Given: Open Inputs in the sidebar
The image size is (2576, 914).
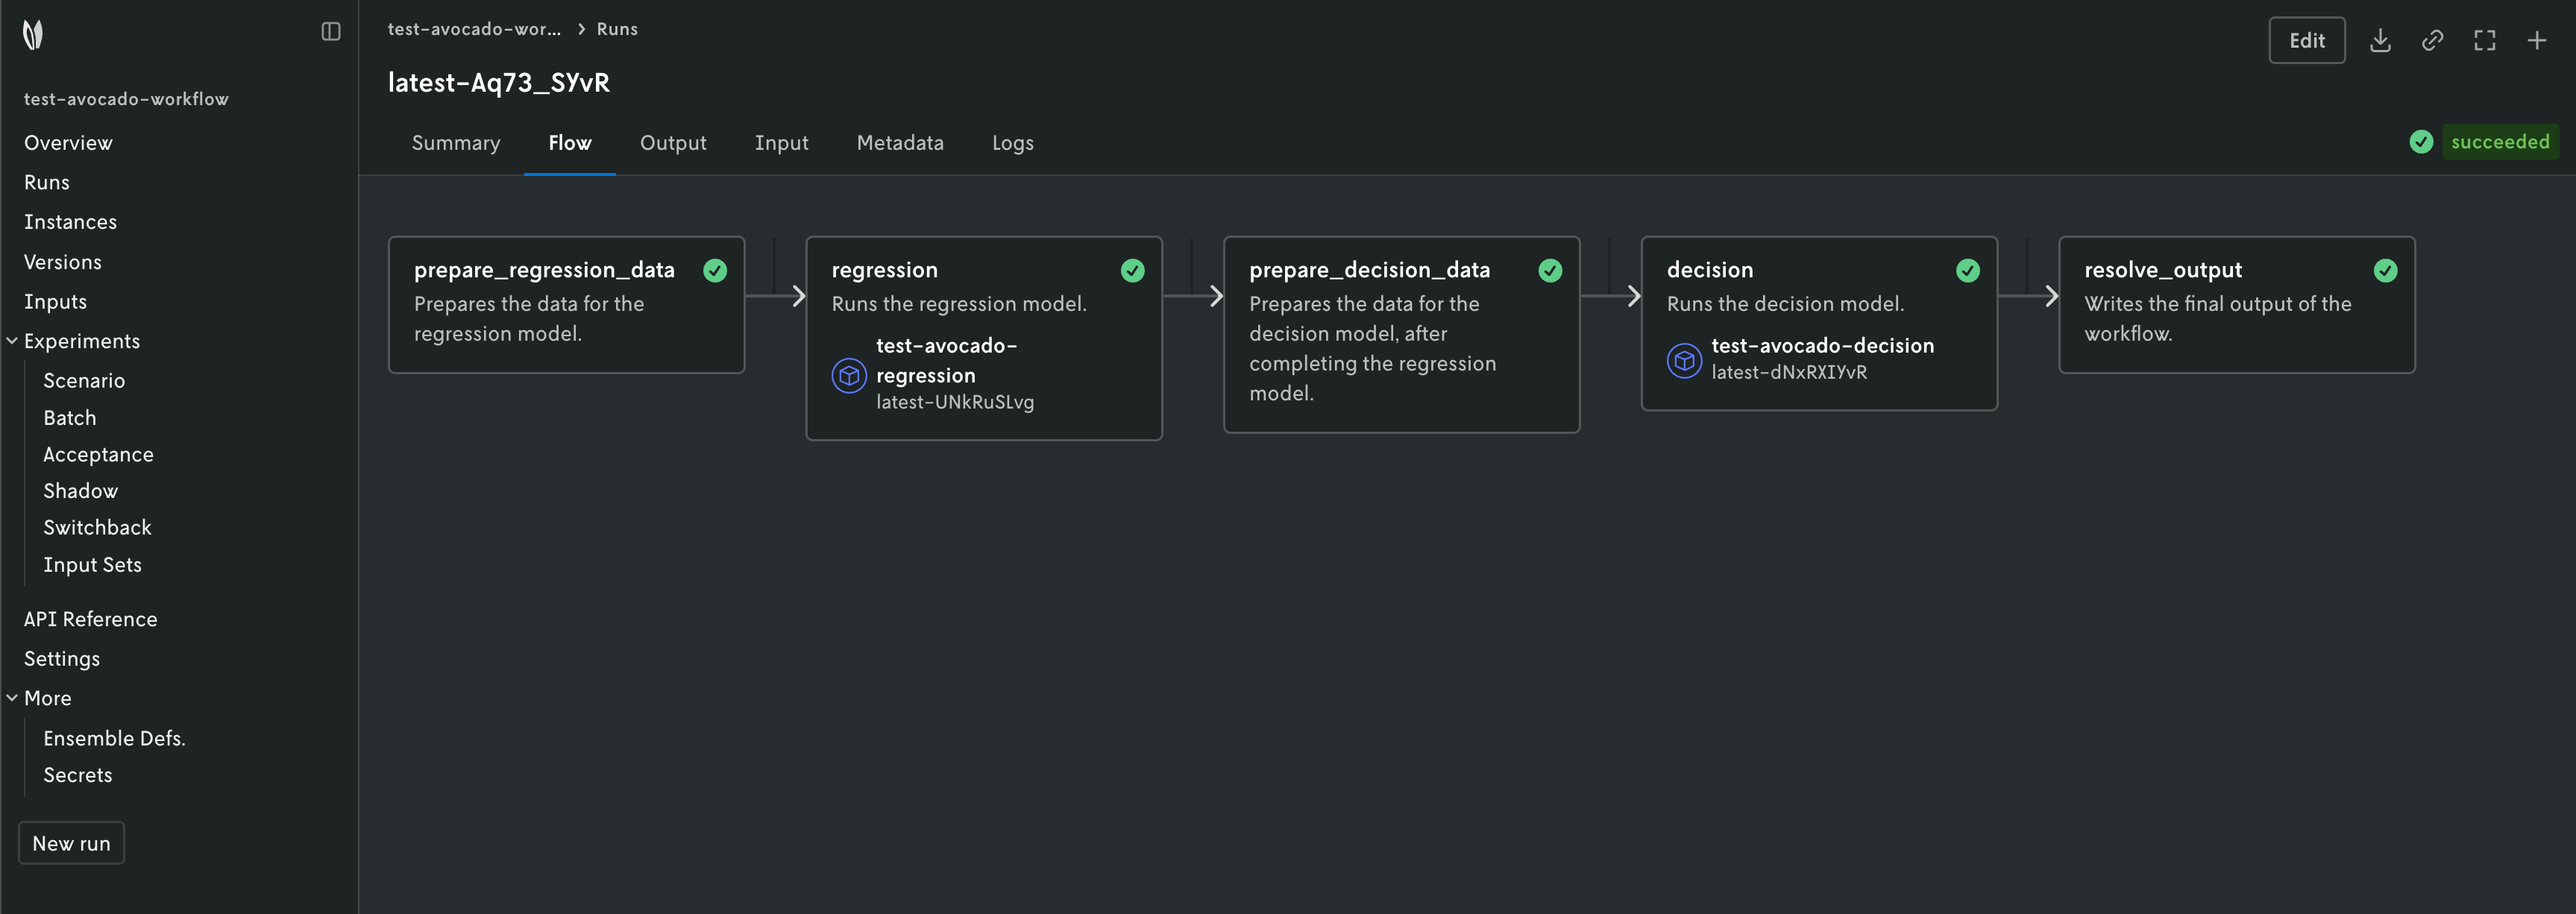Looking at the screenshot, I should point(55,302).
